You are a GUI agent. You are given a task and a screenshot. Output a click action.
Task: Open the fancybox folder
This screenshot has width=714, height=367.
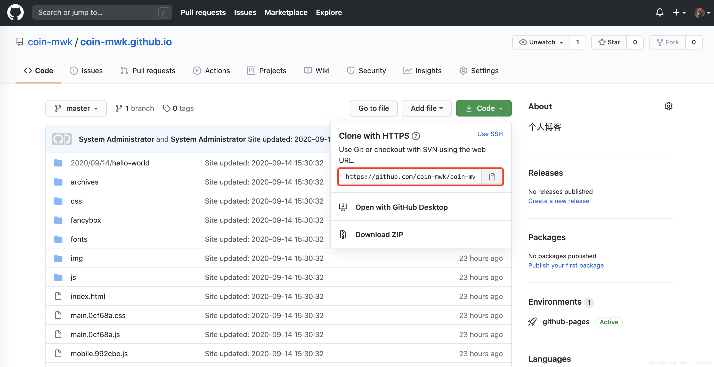[x=86, y=220]
